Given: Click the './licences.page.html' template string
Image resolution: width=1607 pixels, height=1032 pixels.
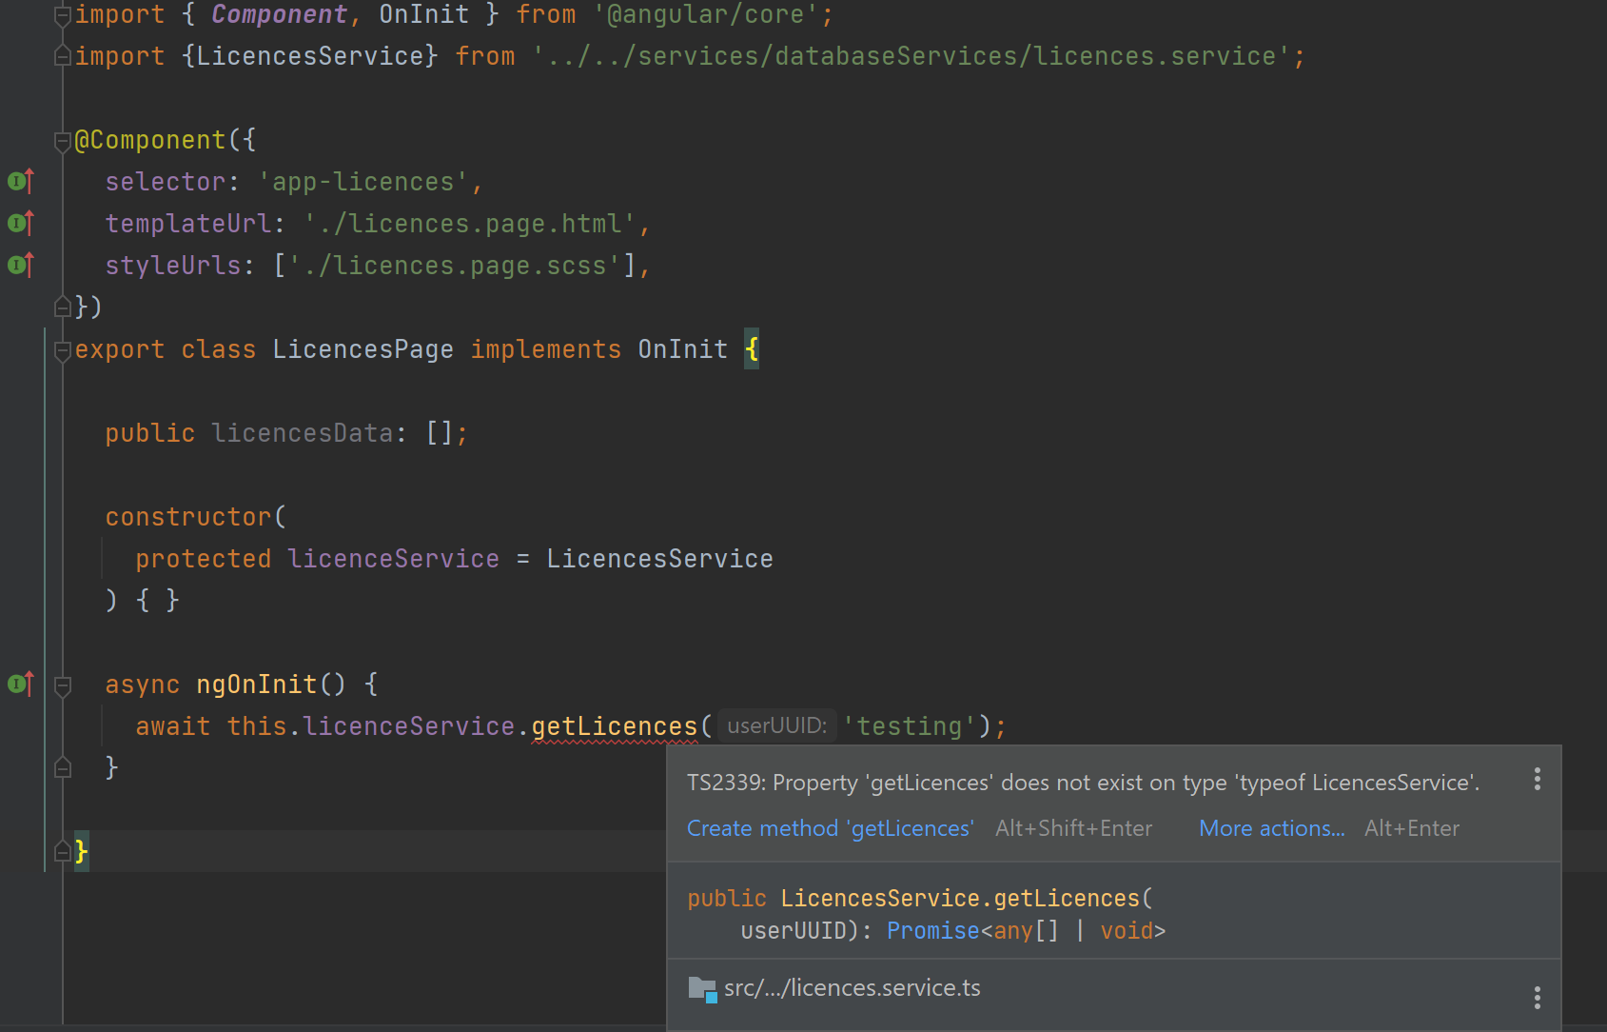Looking at the screenshot, I should point(470,224).
